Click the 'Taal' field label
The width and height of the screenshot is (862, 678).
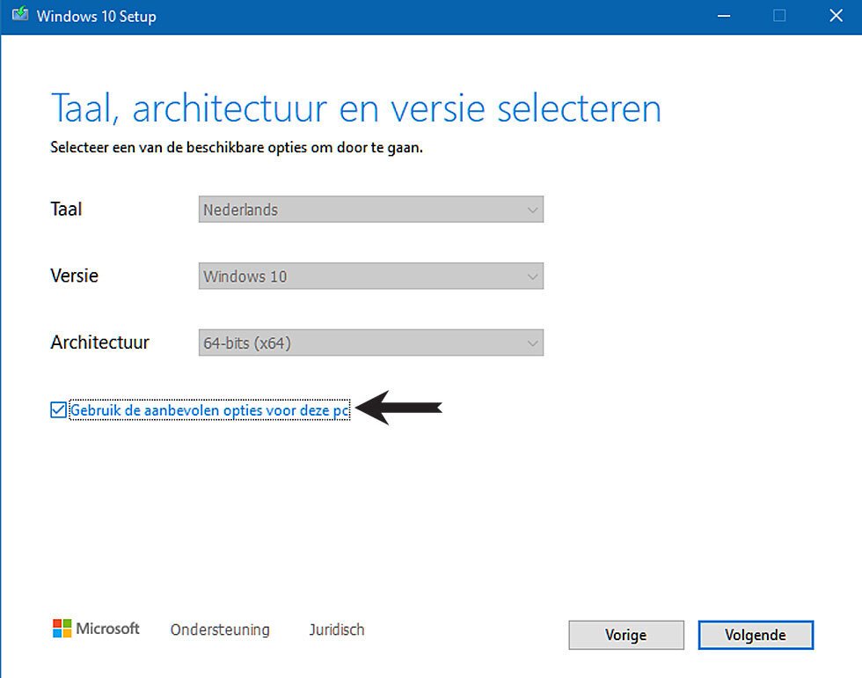click(66, 210)
